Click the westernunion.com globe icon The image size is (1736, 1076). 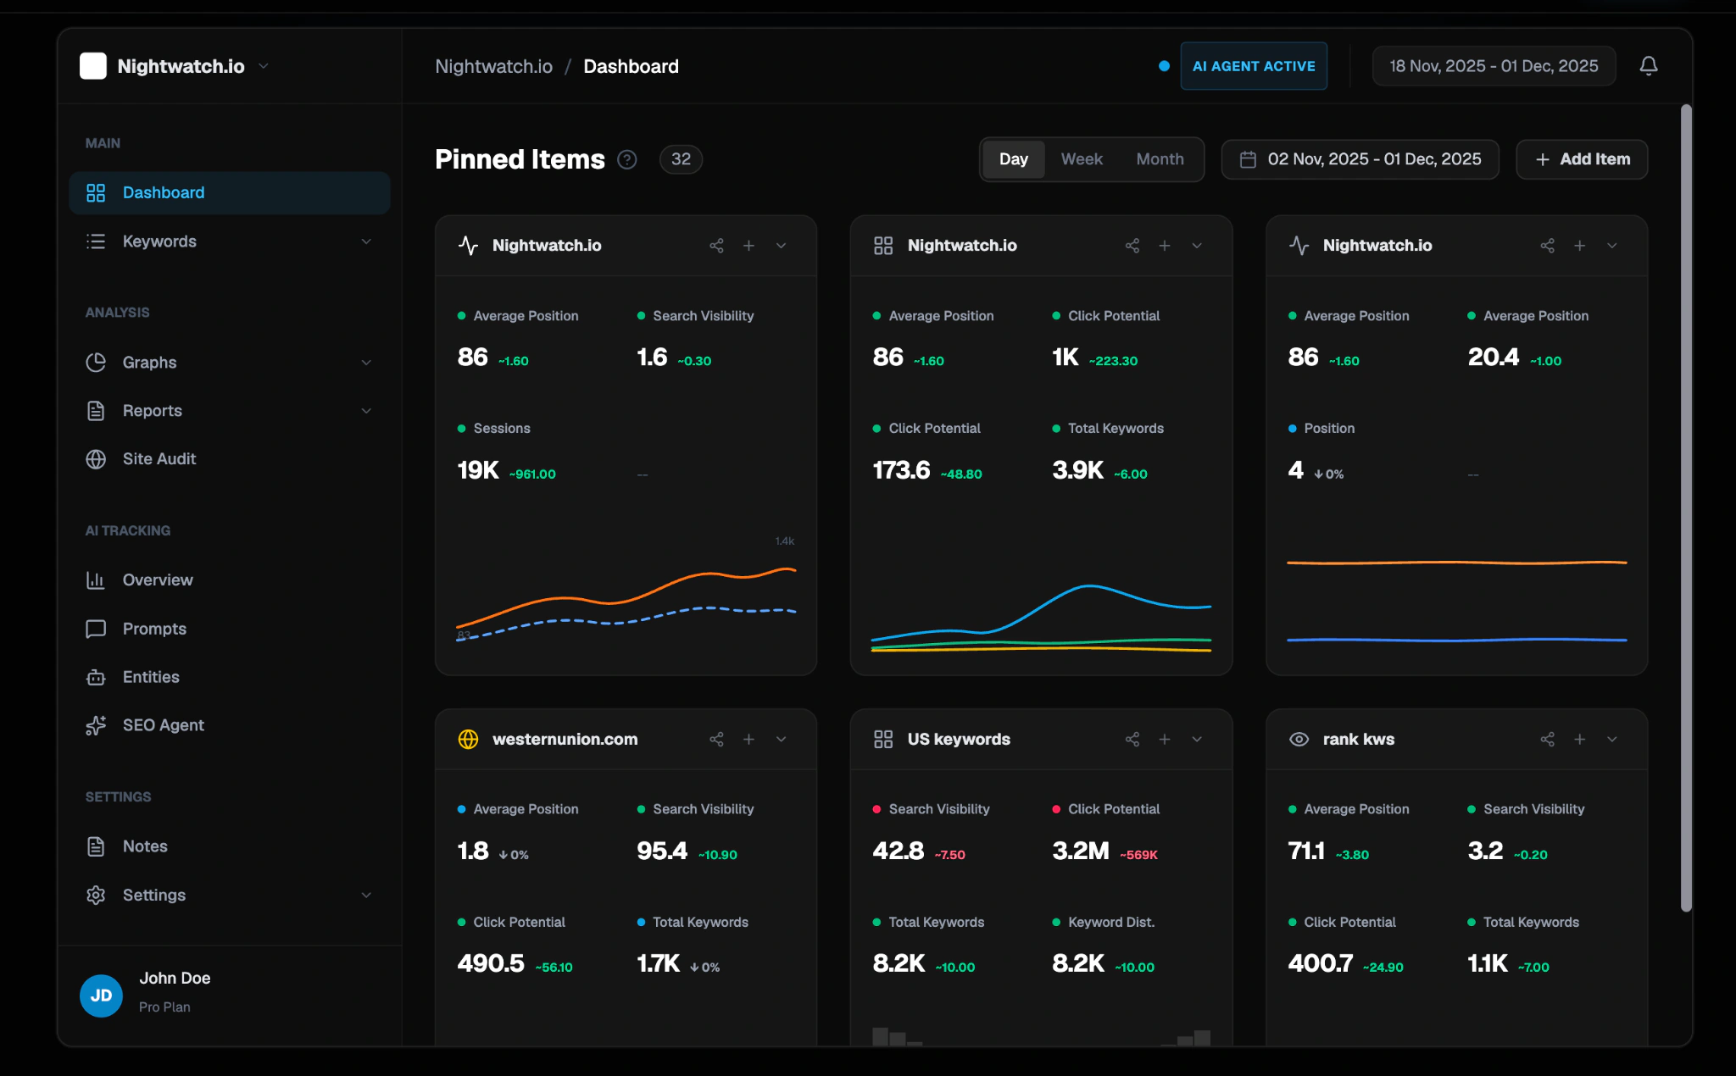coord(468,739)
